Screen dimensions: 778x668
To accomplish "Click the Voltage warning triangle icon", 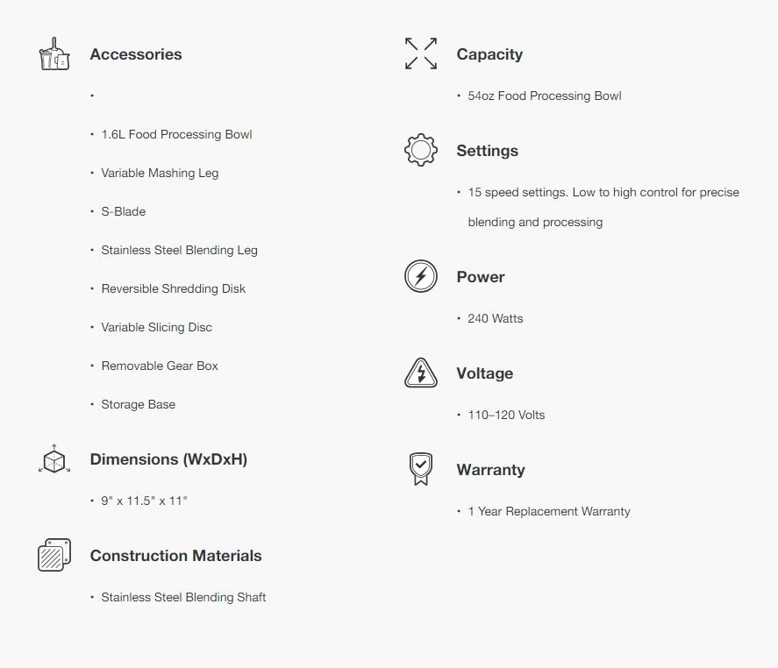I will pos(421,373).
